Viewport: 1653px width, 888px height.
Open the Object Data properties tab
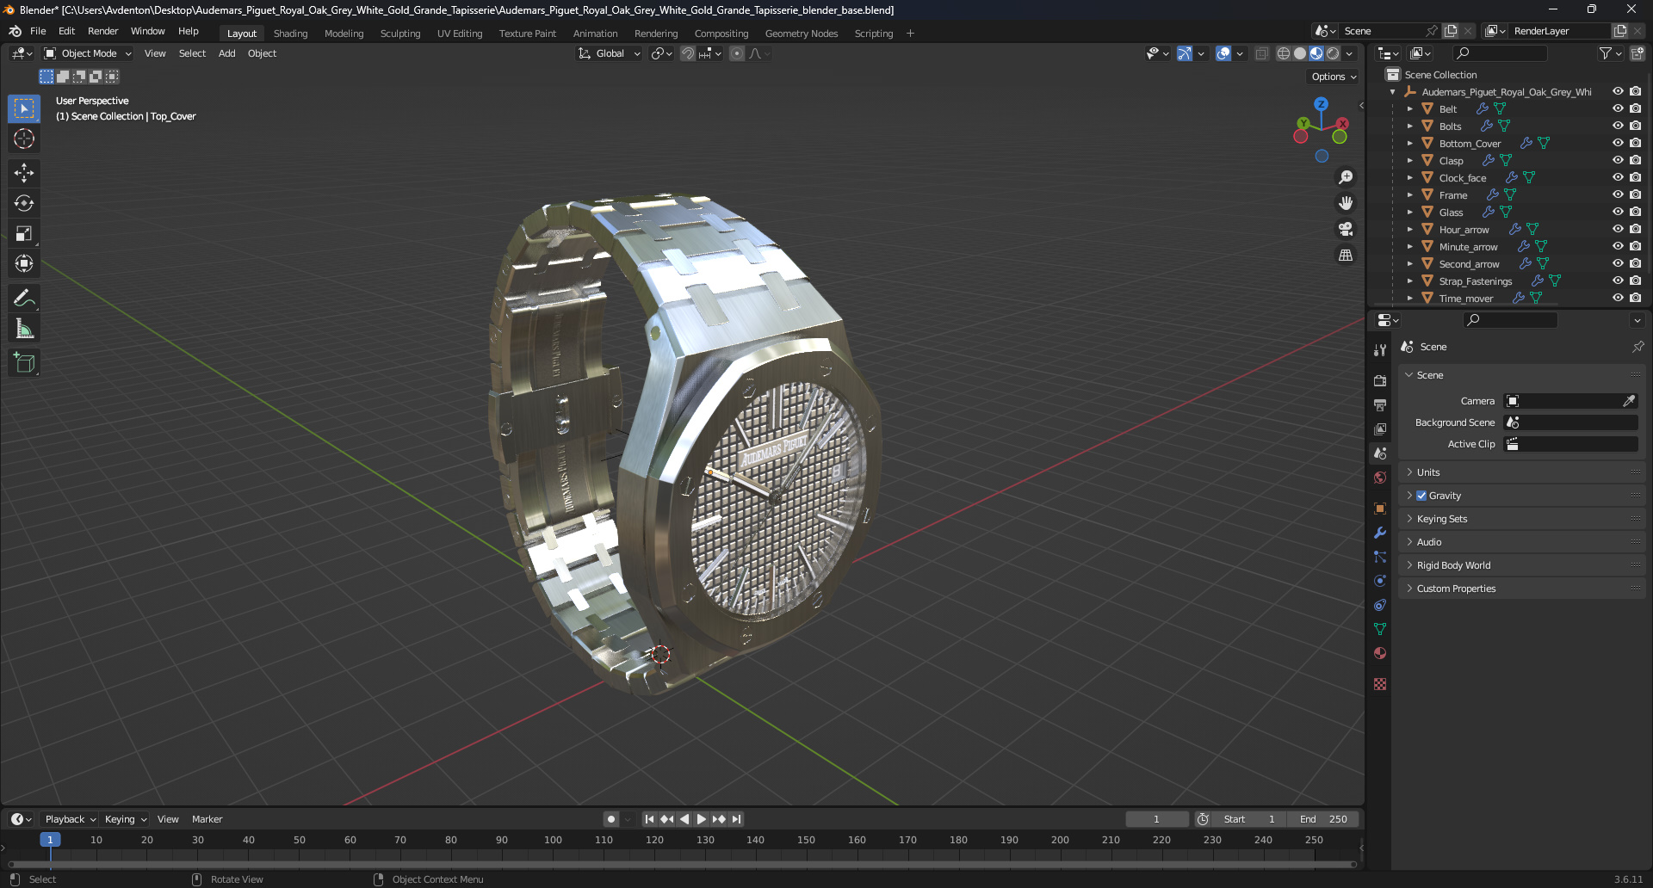pos(1380,629)
